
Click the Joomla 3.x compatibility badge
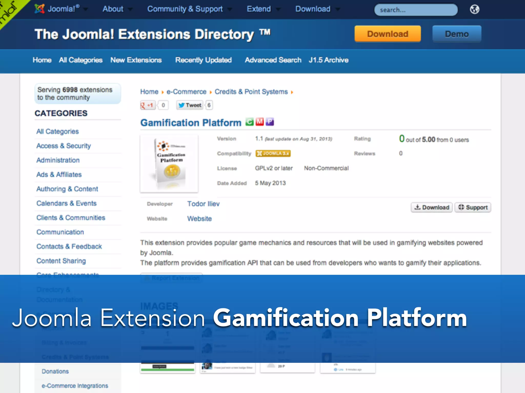point(273,153)
